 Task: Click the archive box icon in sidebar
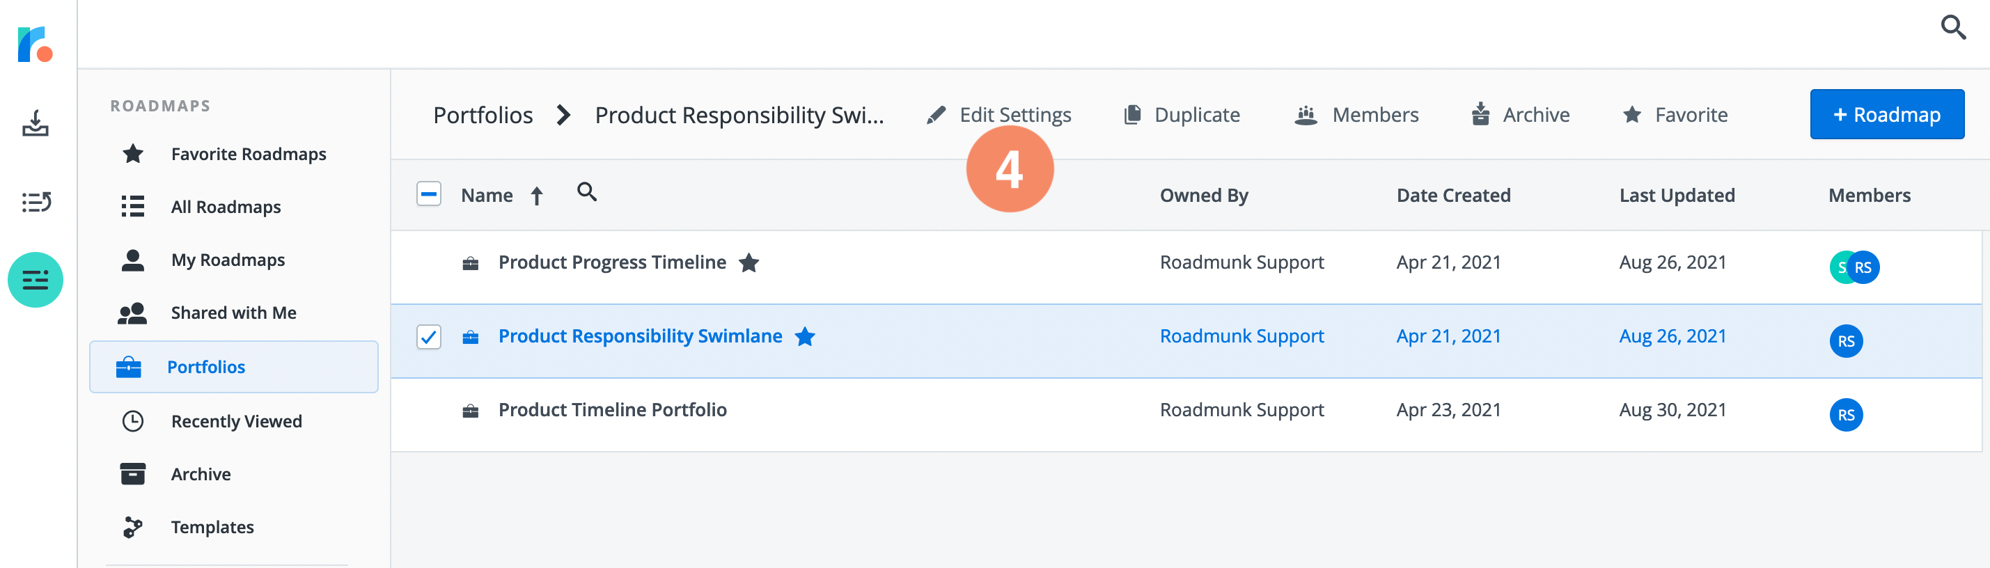point(133,474)
